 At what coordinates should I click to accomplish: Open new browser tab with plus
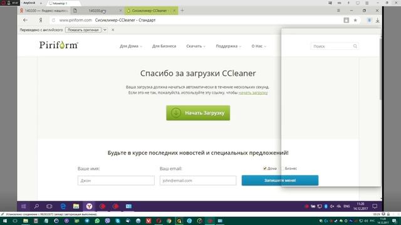pos(182,11)
